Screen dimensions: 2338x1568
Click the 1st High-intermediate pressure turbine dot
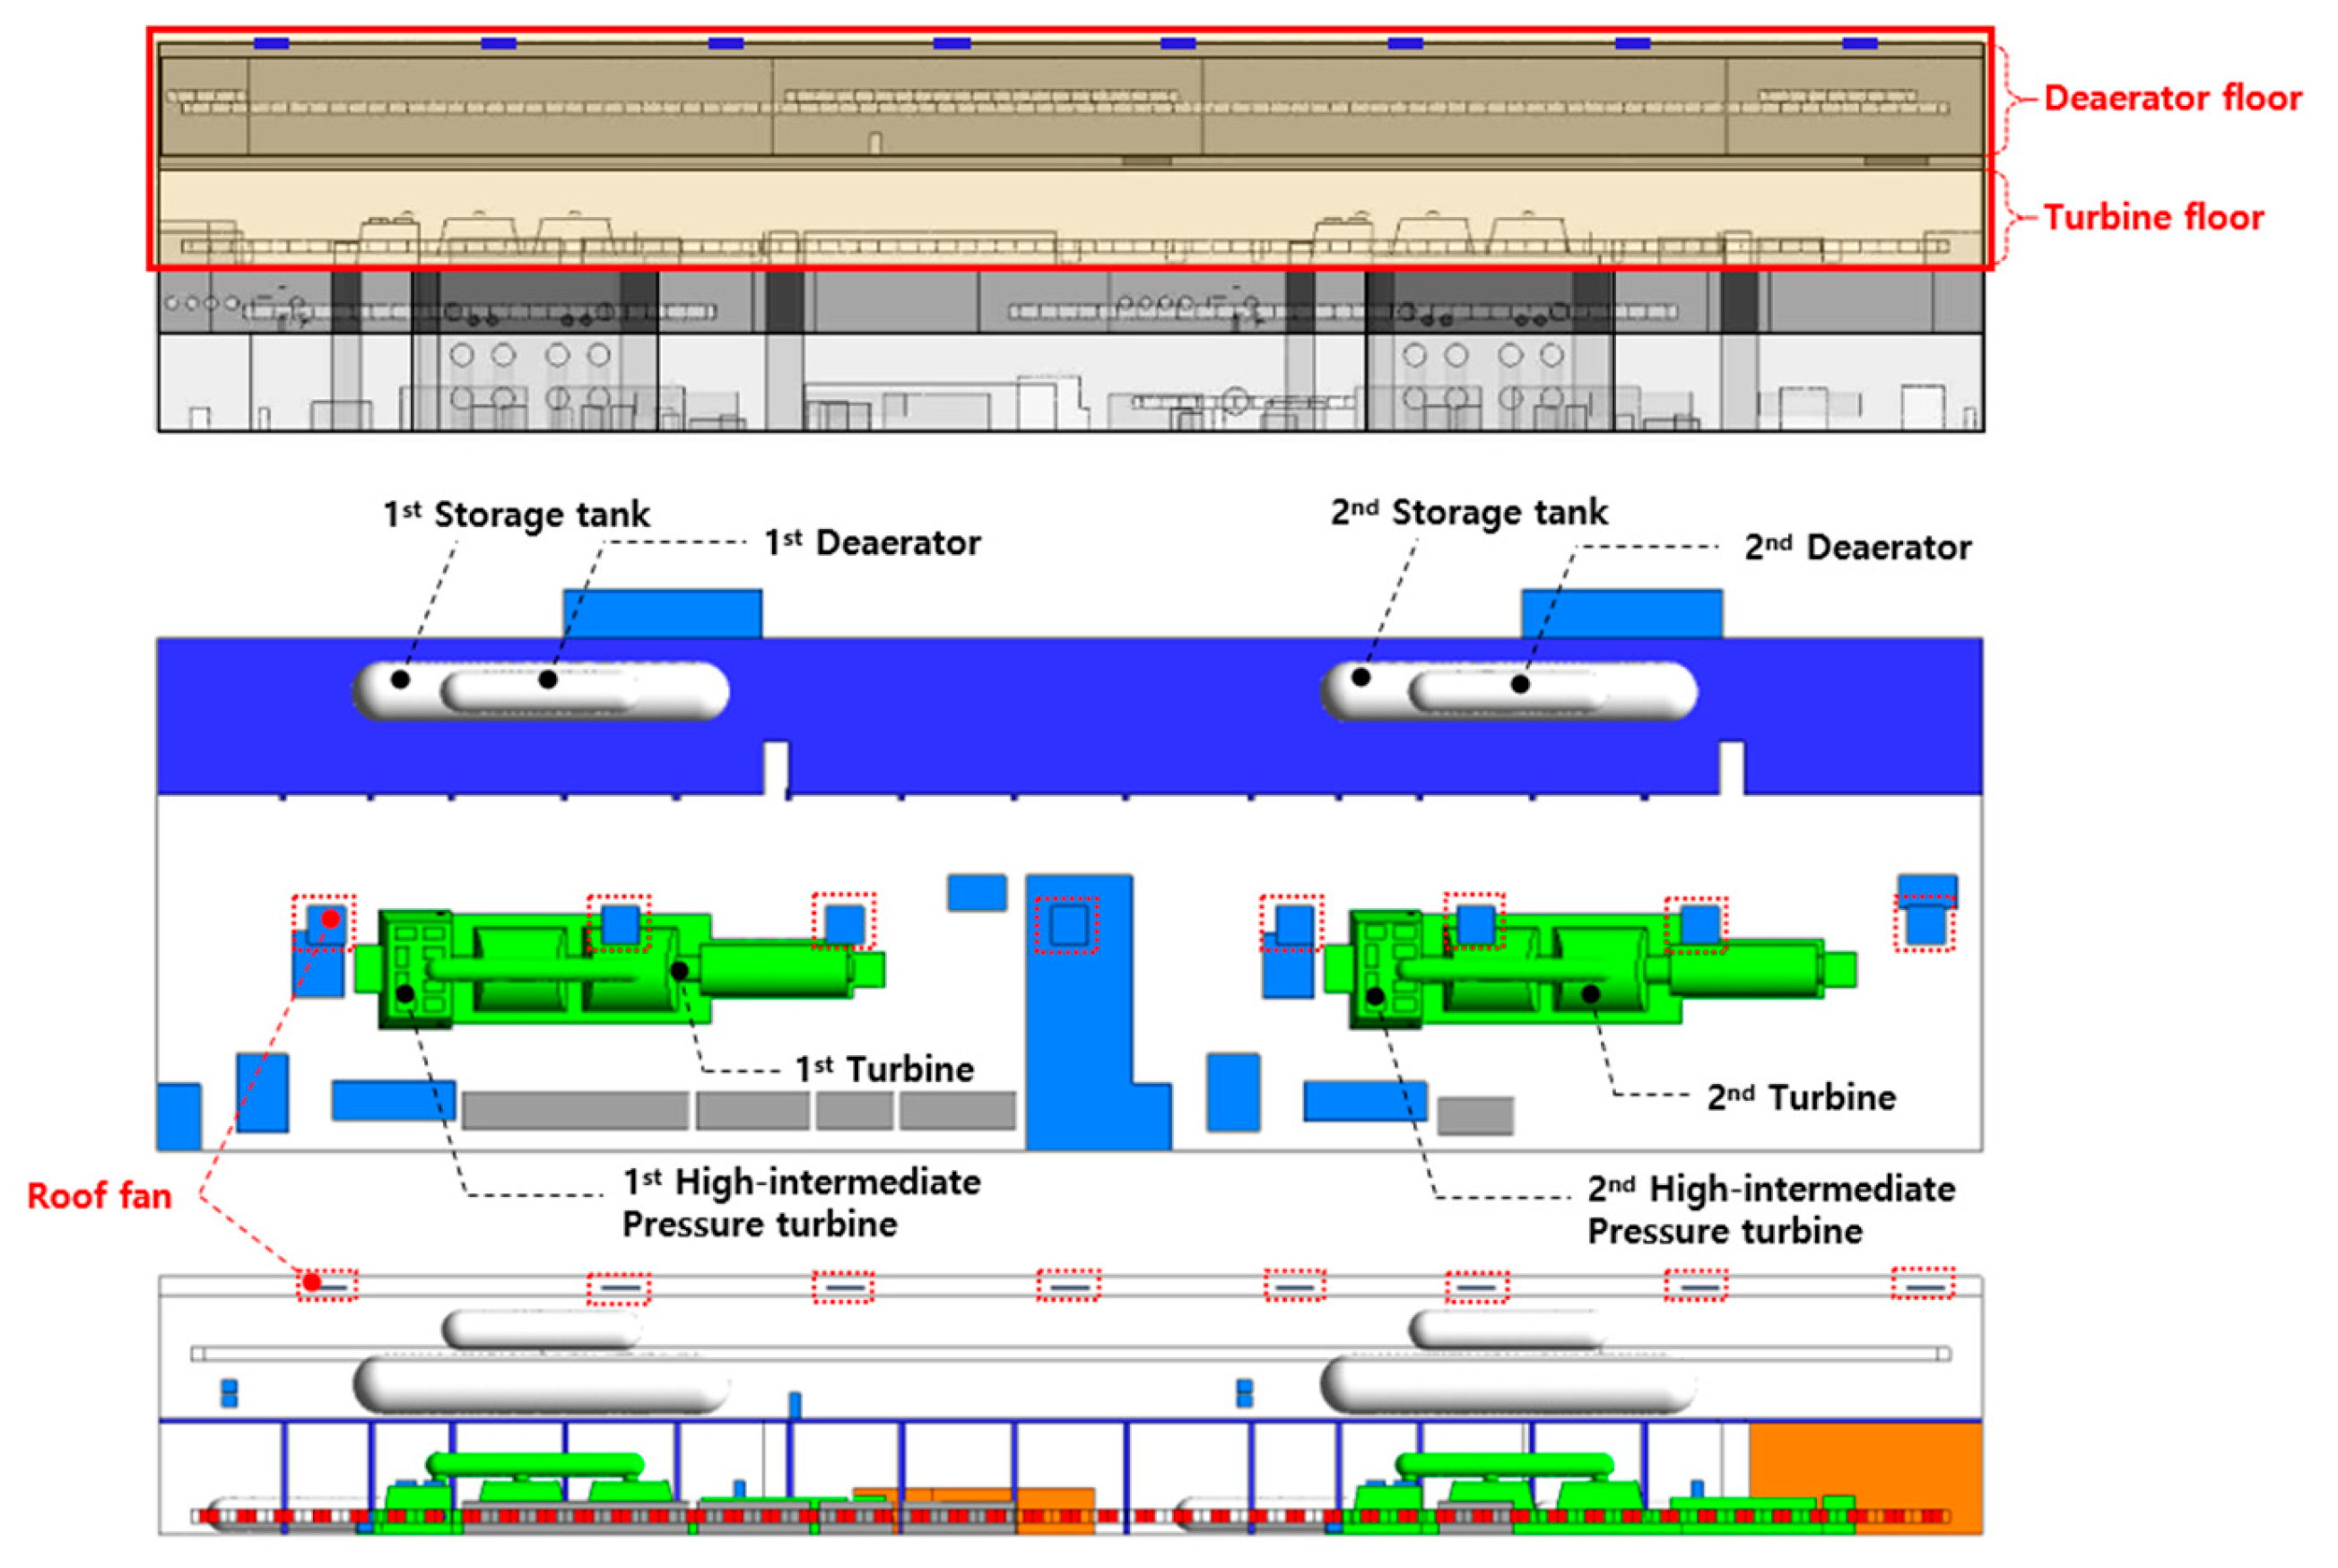[405, 994]
